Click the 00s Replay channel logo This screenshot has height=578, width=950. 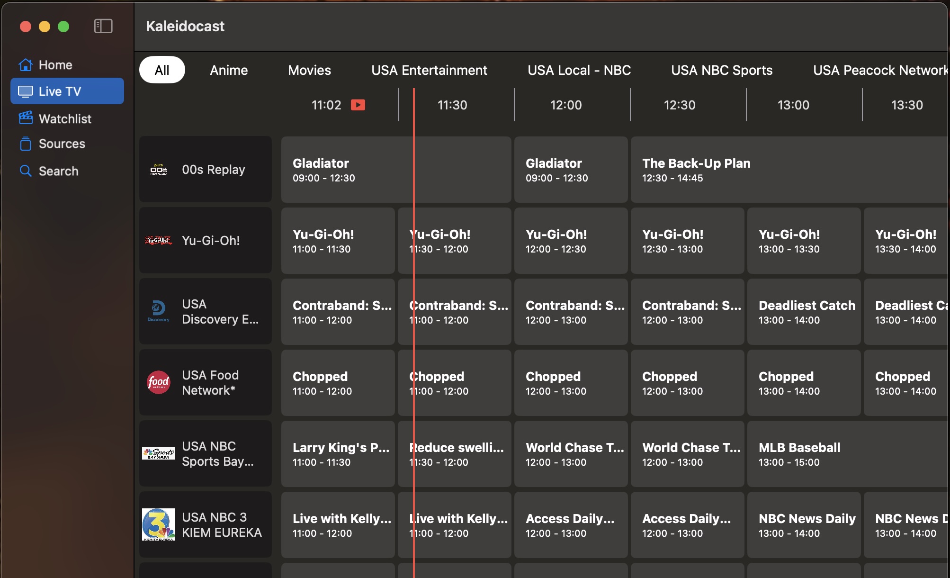(x=159, y=170)
